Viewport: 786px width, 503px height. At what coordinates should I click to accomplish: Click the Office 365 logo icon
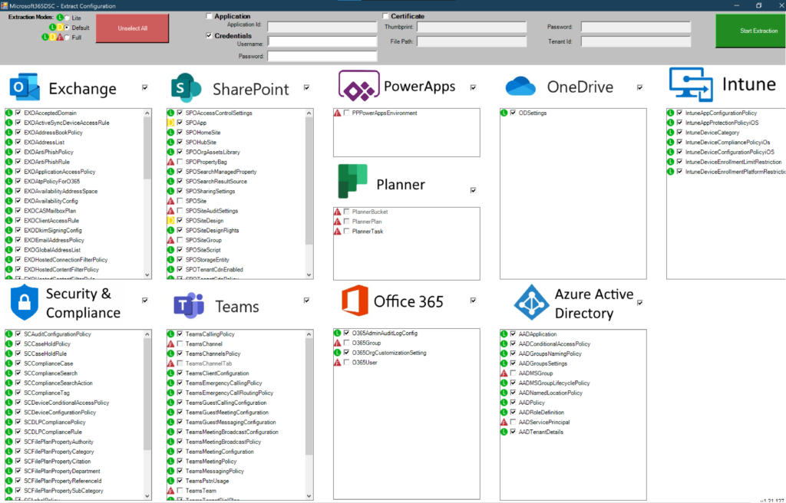click(x=355, y=301)
